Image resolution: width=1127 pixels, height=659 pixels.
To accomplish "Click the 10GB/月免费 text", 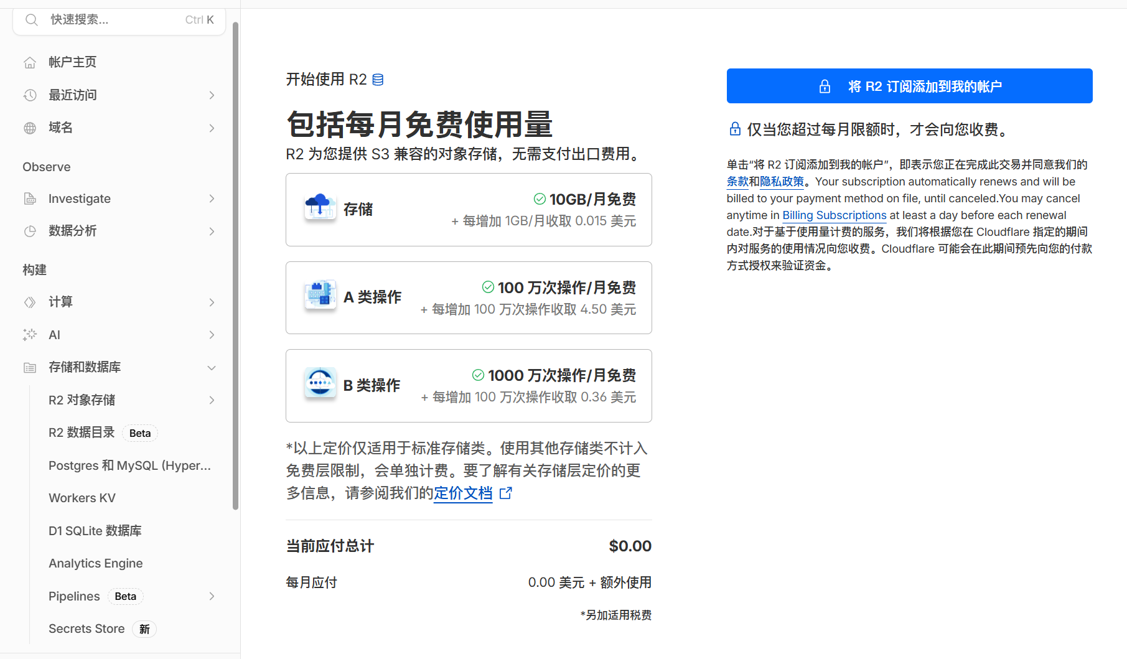I will pos(592,199).
